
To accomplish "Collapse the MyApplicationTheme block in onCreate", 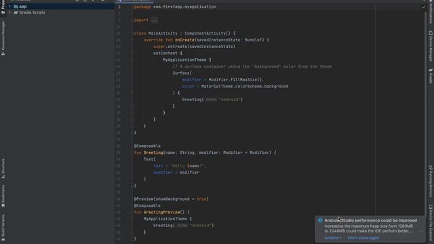I will coord(132,60).
